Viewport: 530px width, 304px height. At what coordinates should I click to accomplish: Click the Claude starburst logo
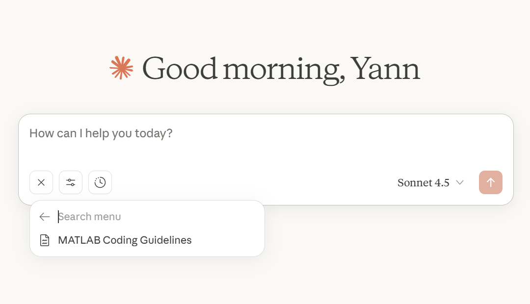[x=121, y=68]
